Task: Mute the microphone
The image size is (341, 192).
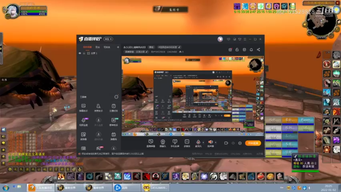Action: point(198,143)
